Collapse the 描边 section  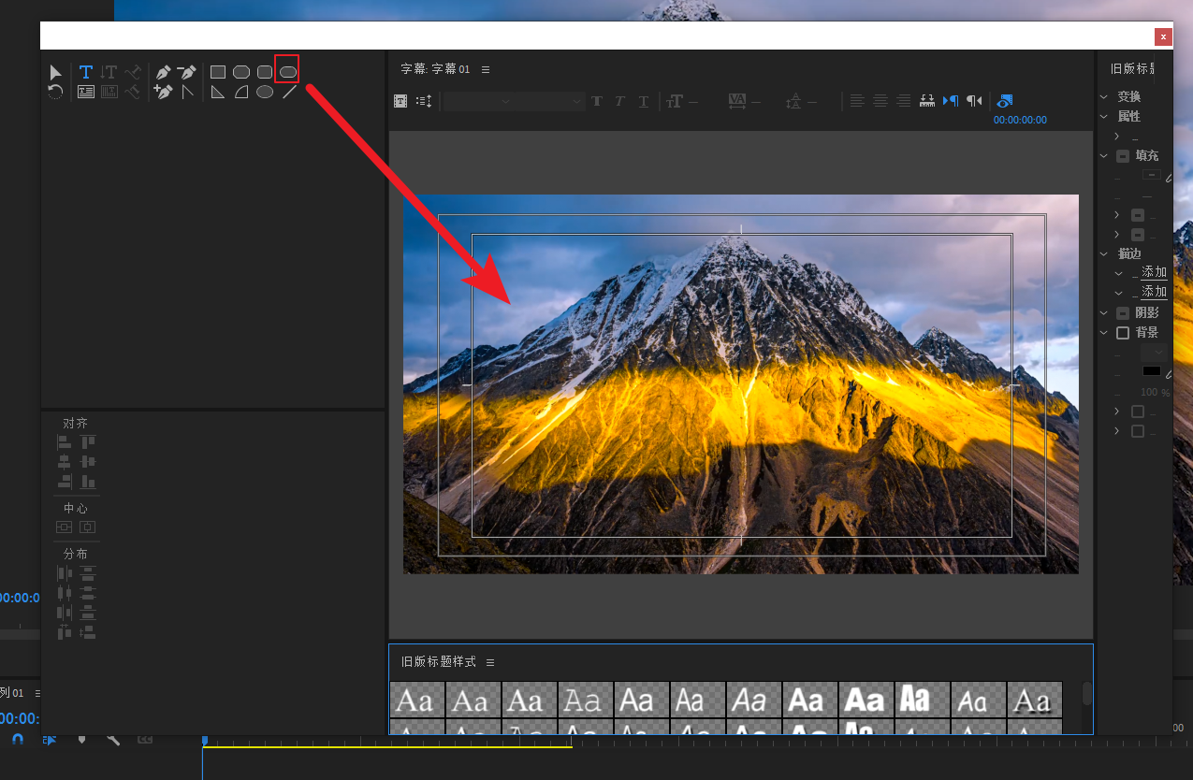1104,254
